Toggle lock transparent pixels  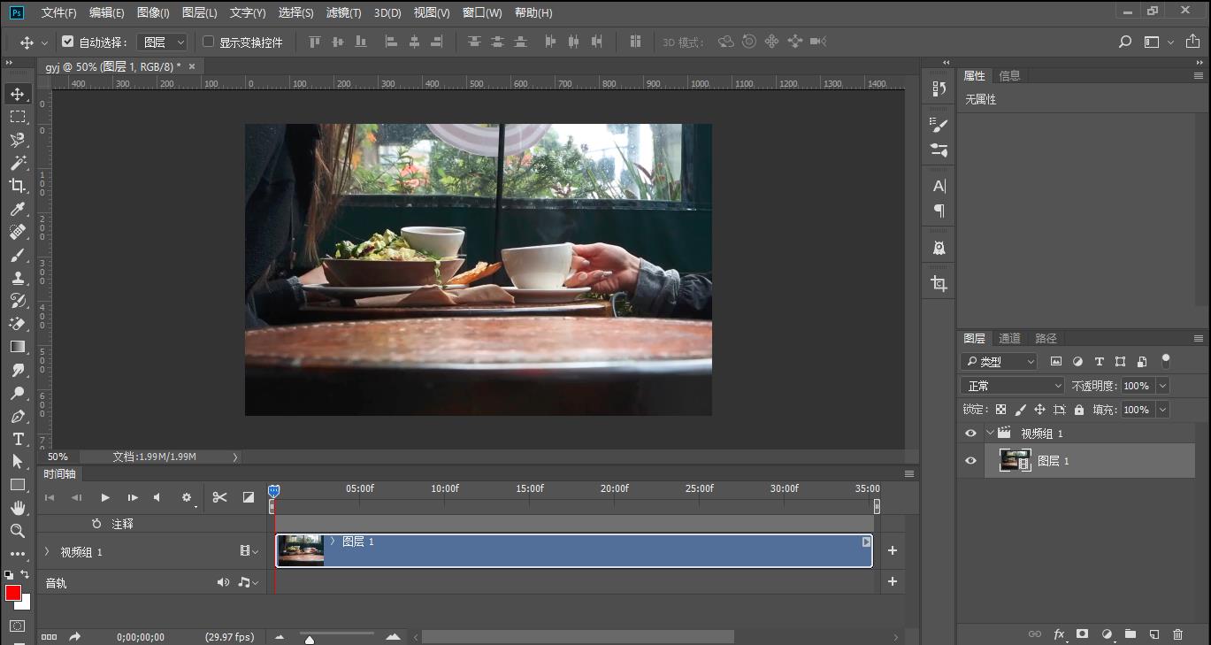click(1000, 410)
